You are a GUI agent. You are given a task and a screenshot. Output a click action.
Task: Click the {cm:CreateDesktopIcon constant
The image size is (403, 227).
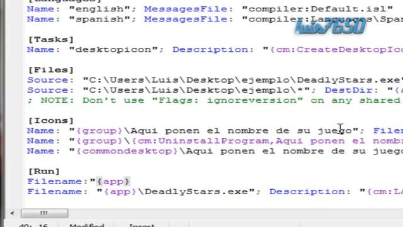(336, 49)
